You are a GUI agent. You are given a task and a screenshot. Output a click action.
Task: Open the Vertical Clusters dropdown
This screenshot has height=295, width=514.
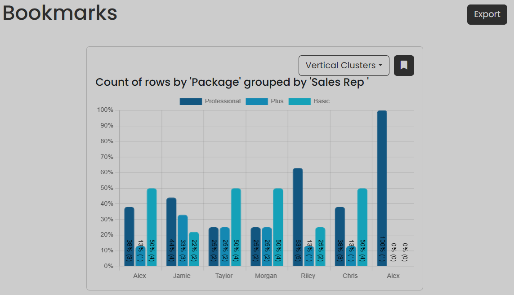[344, 66]
